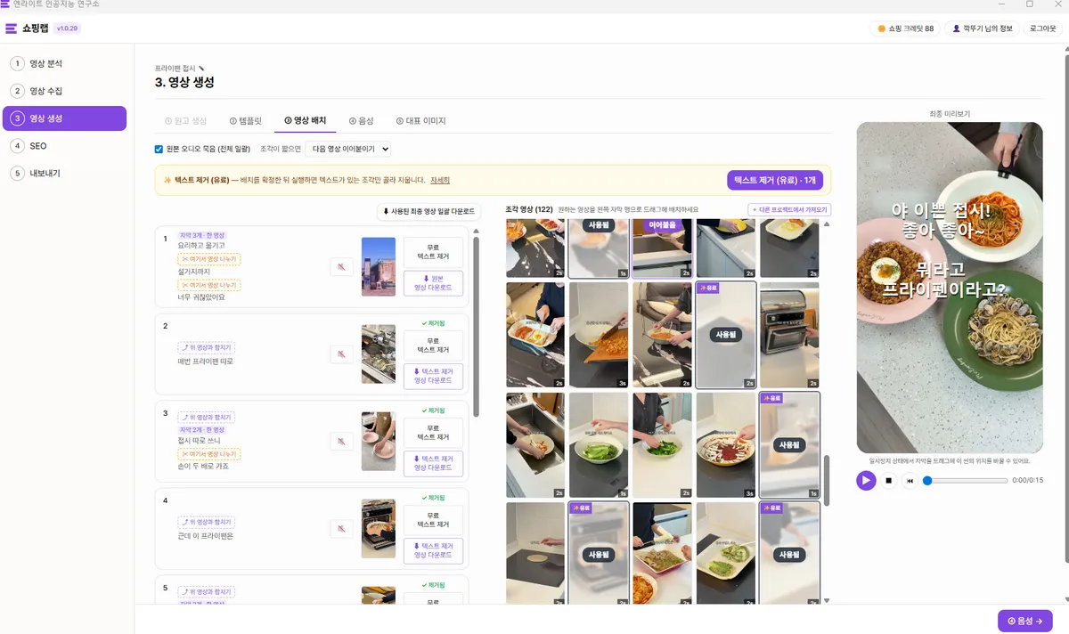The width and height of the screenshot is (1069, 634).
Task: Mute the audio for caption row 4
Action: (341, 529)
